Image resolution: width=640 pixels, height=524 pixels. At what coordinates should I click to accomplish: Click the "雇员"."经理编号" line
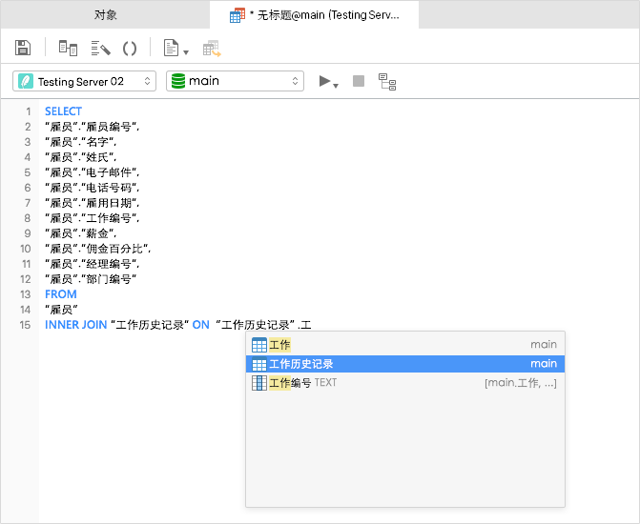(x=93, y=264)
